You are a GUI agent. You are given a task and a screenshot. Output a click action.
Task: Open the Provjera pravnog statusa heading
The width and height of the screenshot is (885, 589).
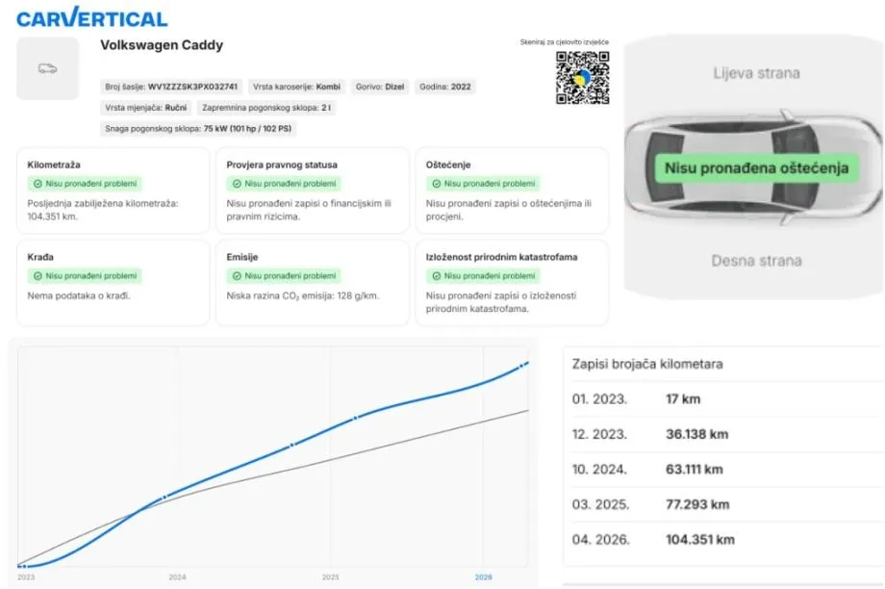pos(282,165)
